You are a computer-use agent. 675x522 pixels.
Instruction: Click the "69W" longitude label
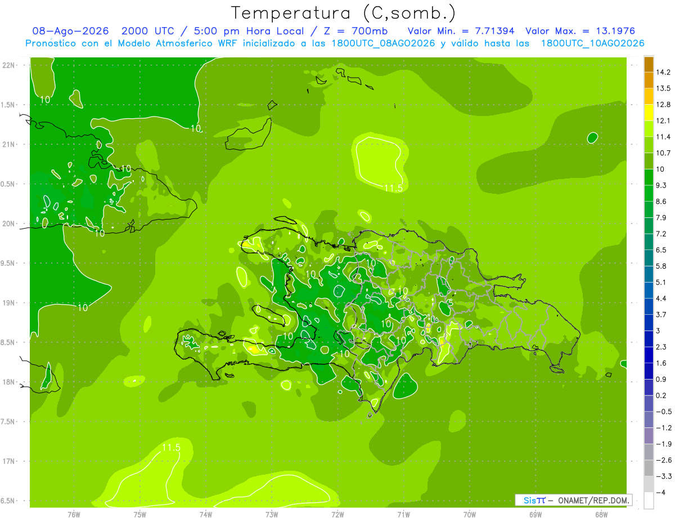click(535, 514)
